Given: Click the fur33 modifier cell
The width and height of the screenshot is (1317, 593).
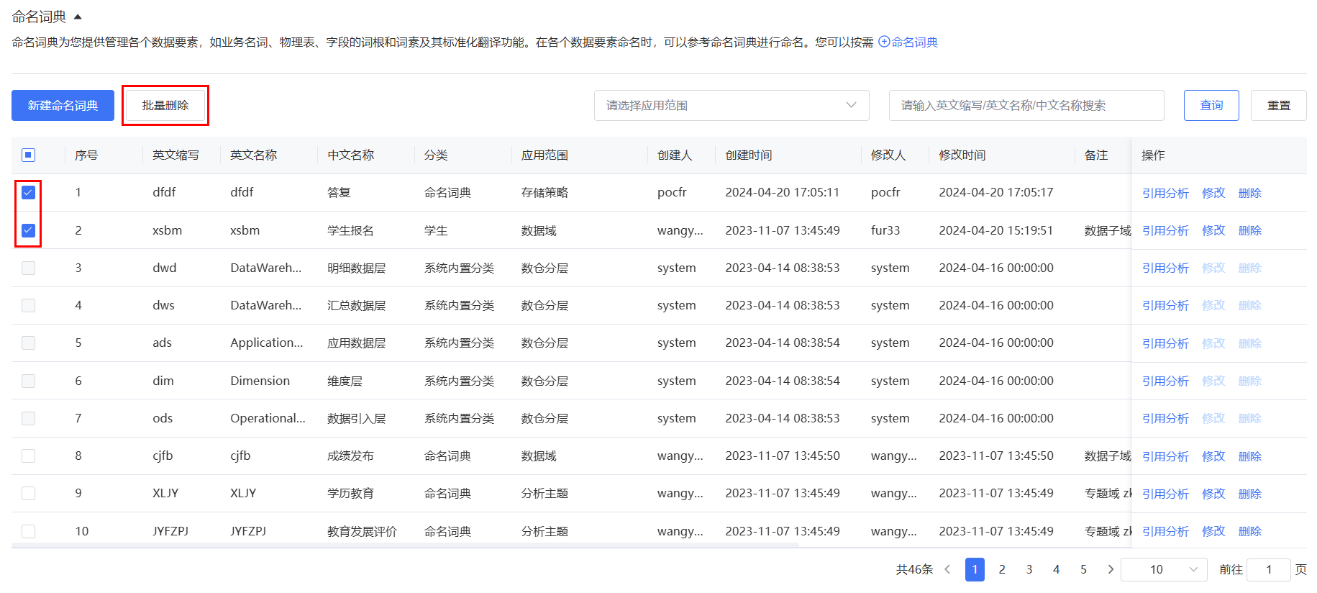Looking at the screenshot, I should [885, 230].
